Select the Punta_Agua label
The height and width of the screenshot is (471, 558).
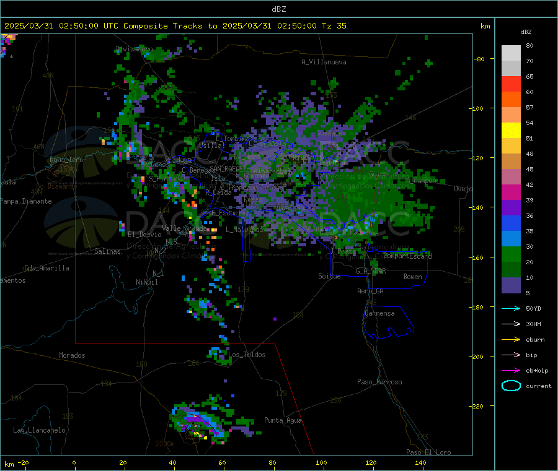click(283, 420)
